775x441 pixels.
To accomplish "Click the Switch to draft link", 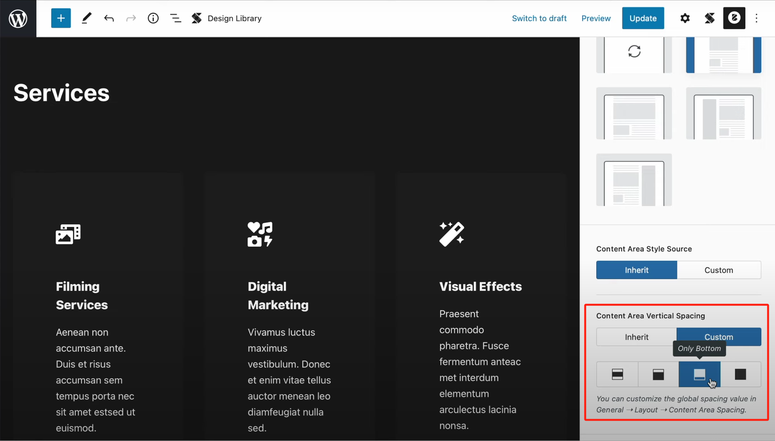I will tap(539, 18).
